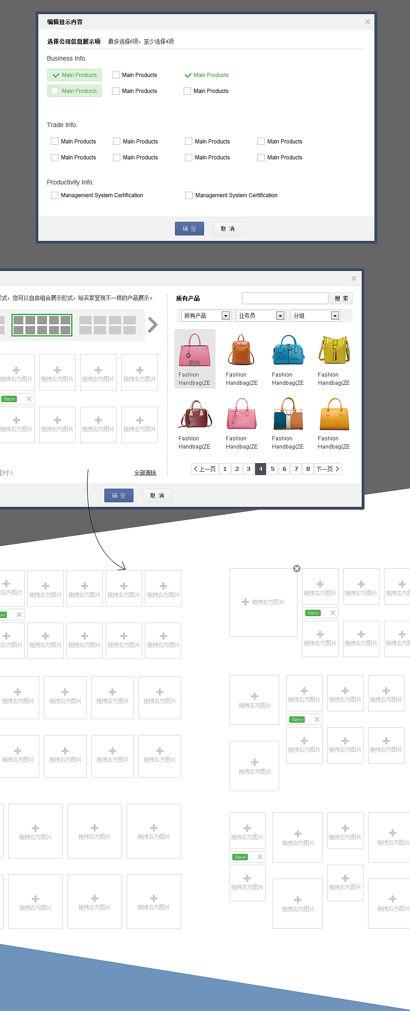Close the product picker dialog
This screenshot has height=1011, width=410.
coord(354,278)
